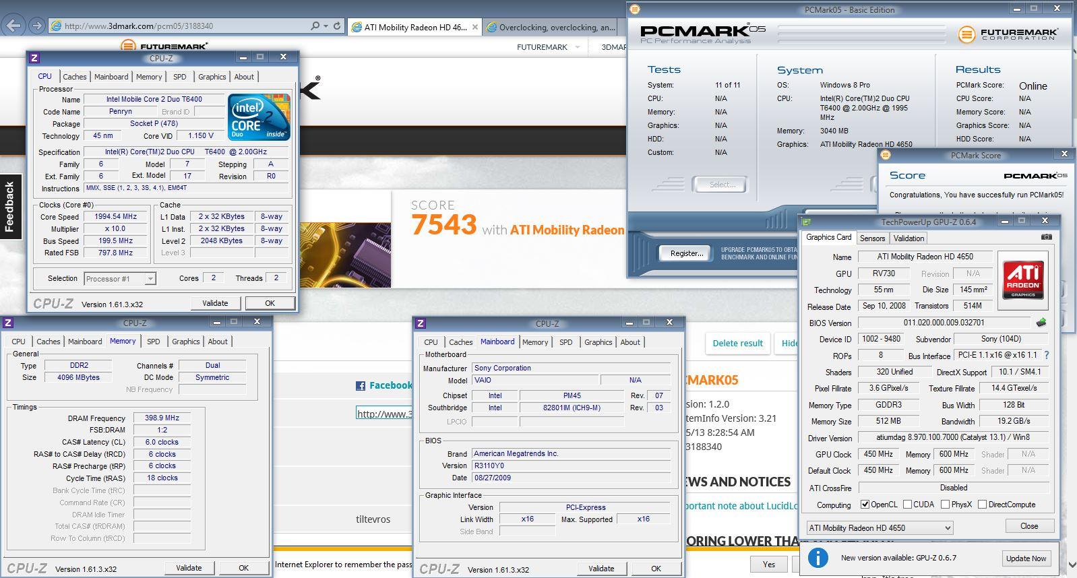Click the Core Speed value field in CPU-Z

point(116,216)
